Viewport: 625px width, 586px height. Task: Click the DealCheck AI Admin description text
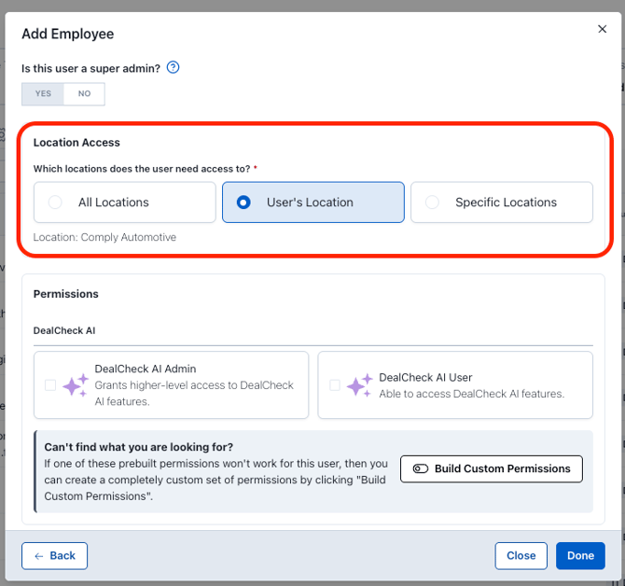194,393
